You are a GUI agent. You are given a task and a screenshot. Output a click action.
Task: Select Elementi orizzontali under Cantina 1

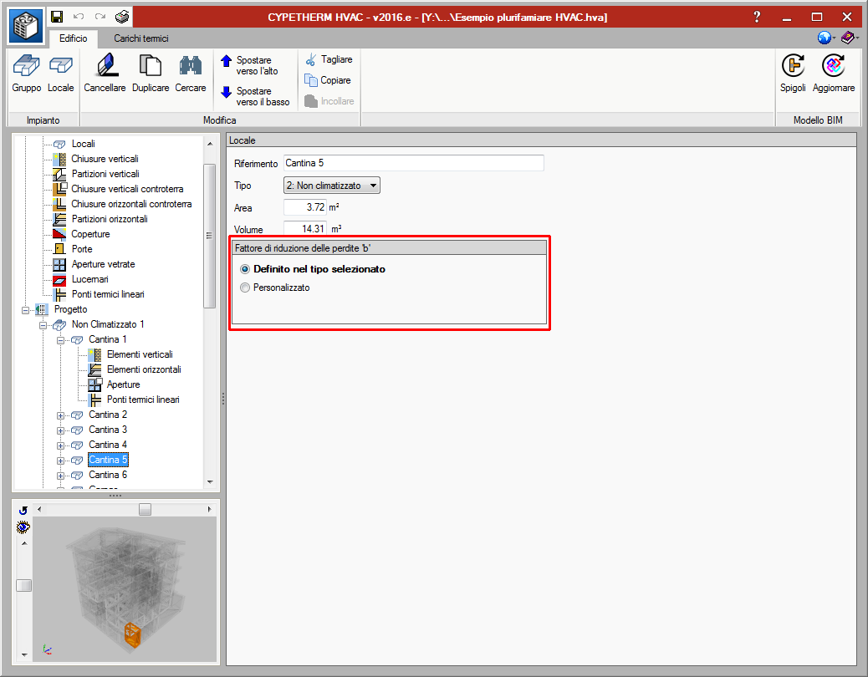point(144,369)
